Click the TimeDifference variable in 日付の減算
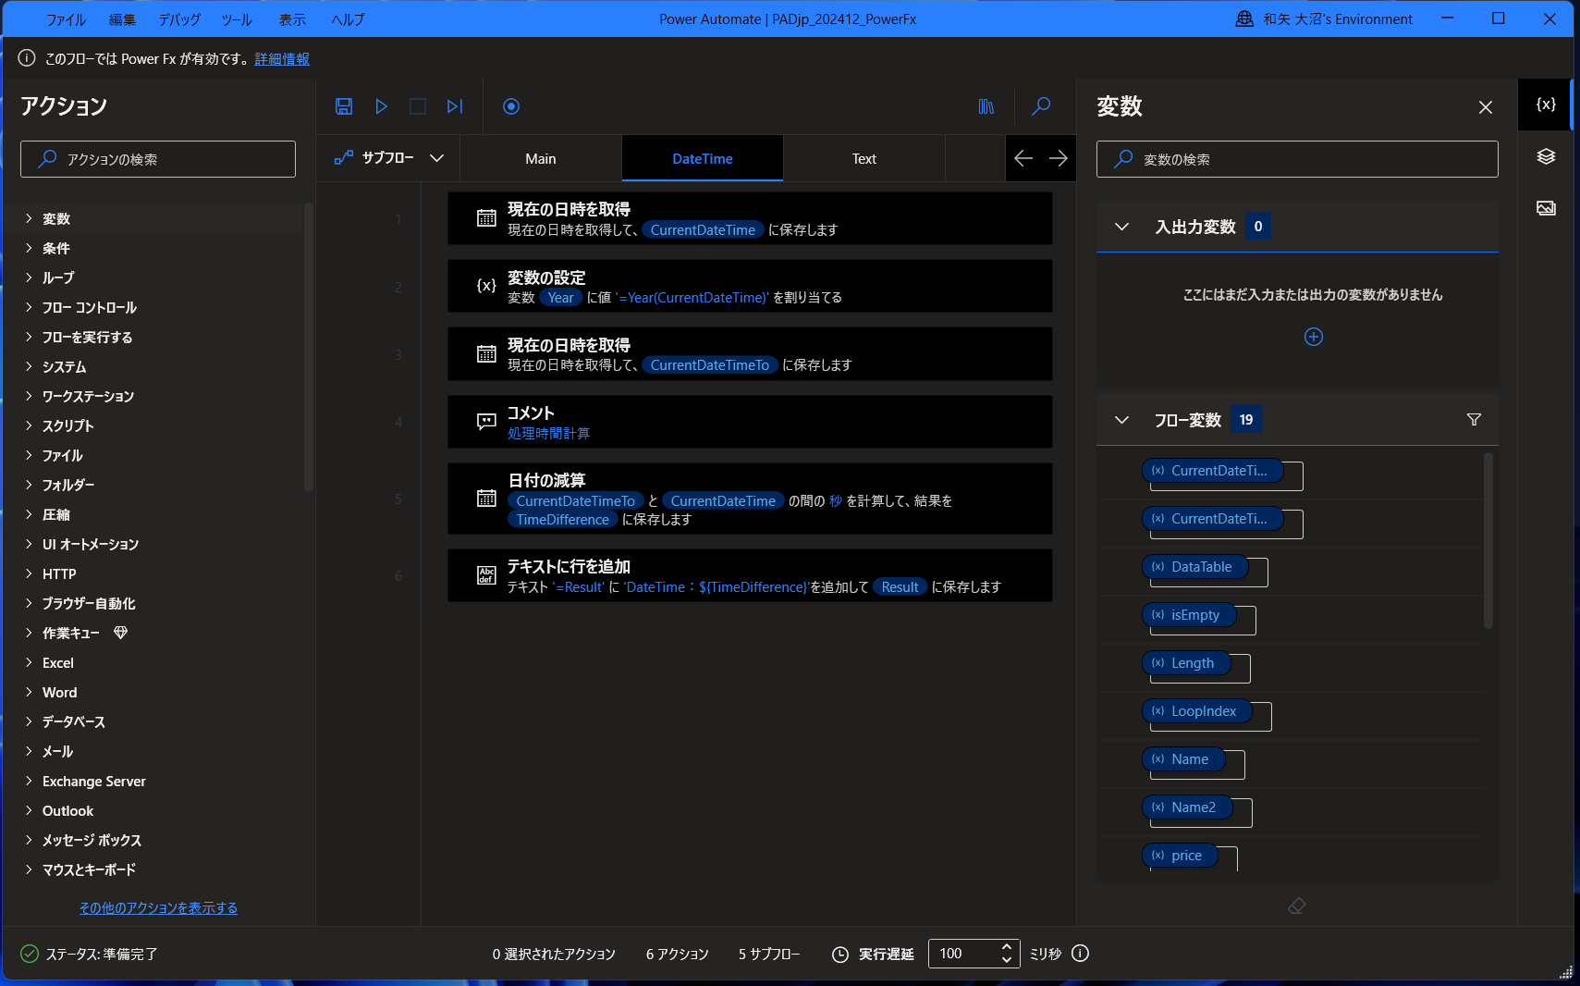Image resolution: width=1580 pixels, height=986 pixels. pos(562,520)
